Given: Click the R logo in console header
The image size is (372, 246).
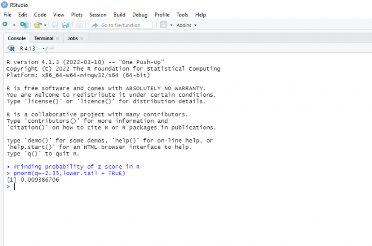Looking at the screenshot, I should tap(12, 48).
